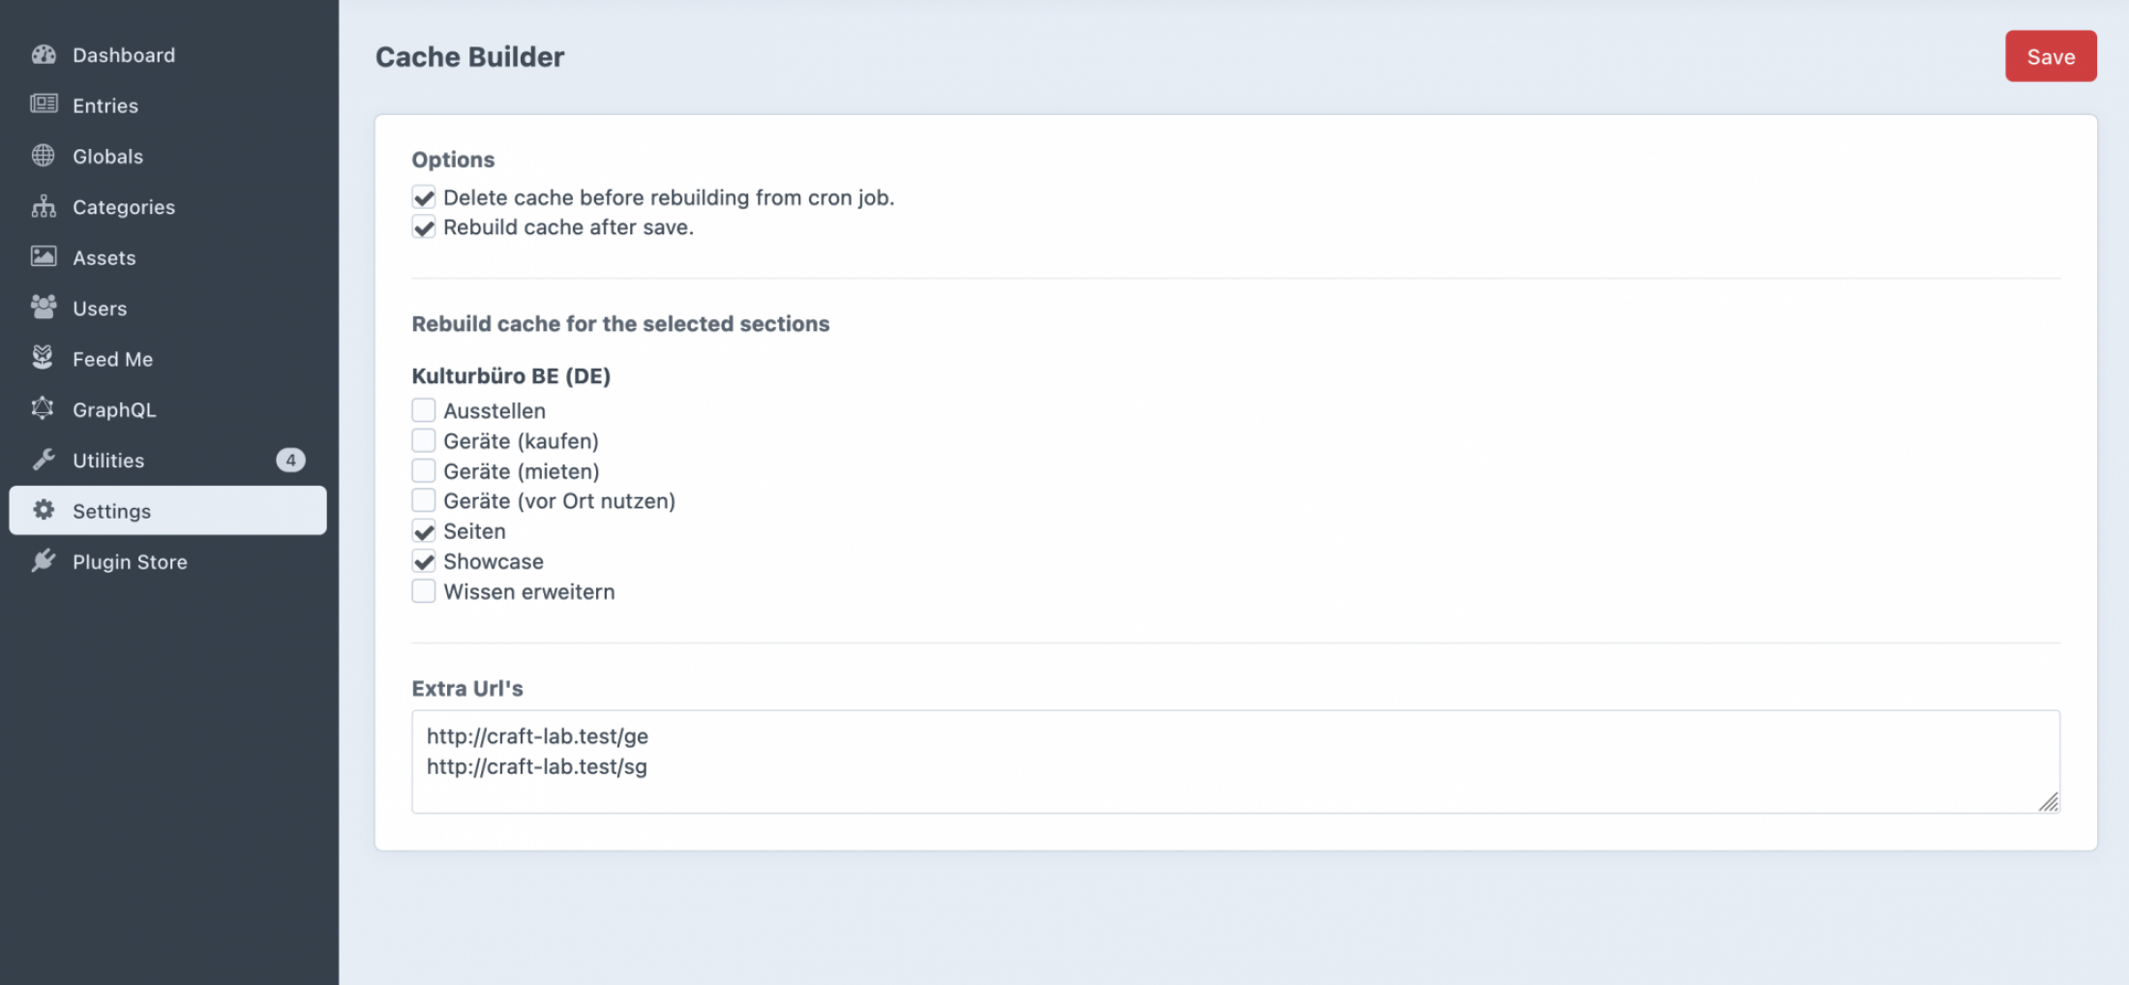2129x985 pixels.
Task: Click the Utilities badge showing 4
Action: point(290,461)
